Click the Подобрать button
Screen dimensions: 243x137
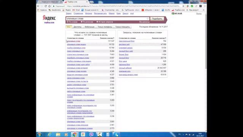pos(157,19)
